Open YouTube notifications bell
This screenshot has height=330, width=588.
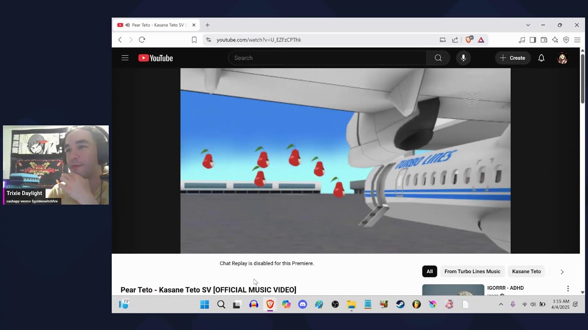[x=541, y=58]
